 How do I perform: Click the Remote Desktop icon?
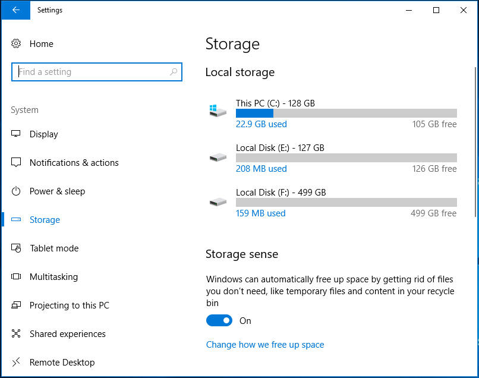[17, 362]
